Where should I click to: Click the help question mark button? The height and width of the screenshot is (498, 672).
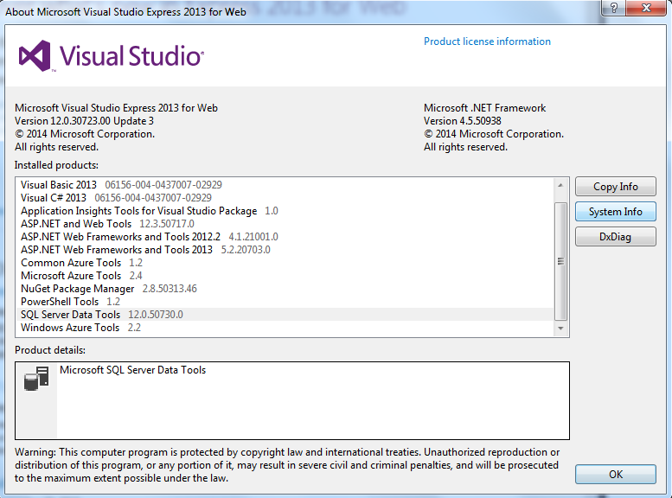pos(614,8)
